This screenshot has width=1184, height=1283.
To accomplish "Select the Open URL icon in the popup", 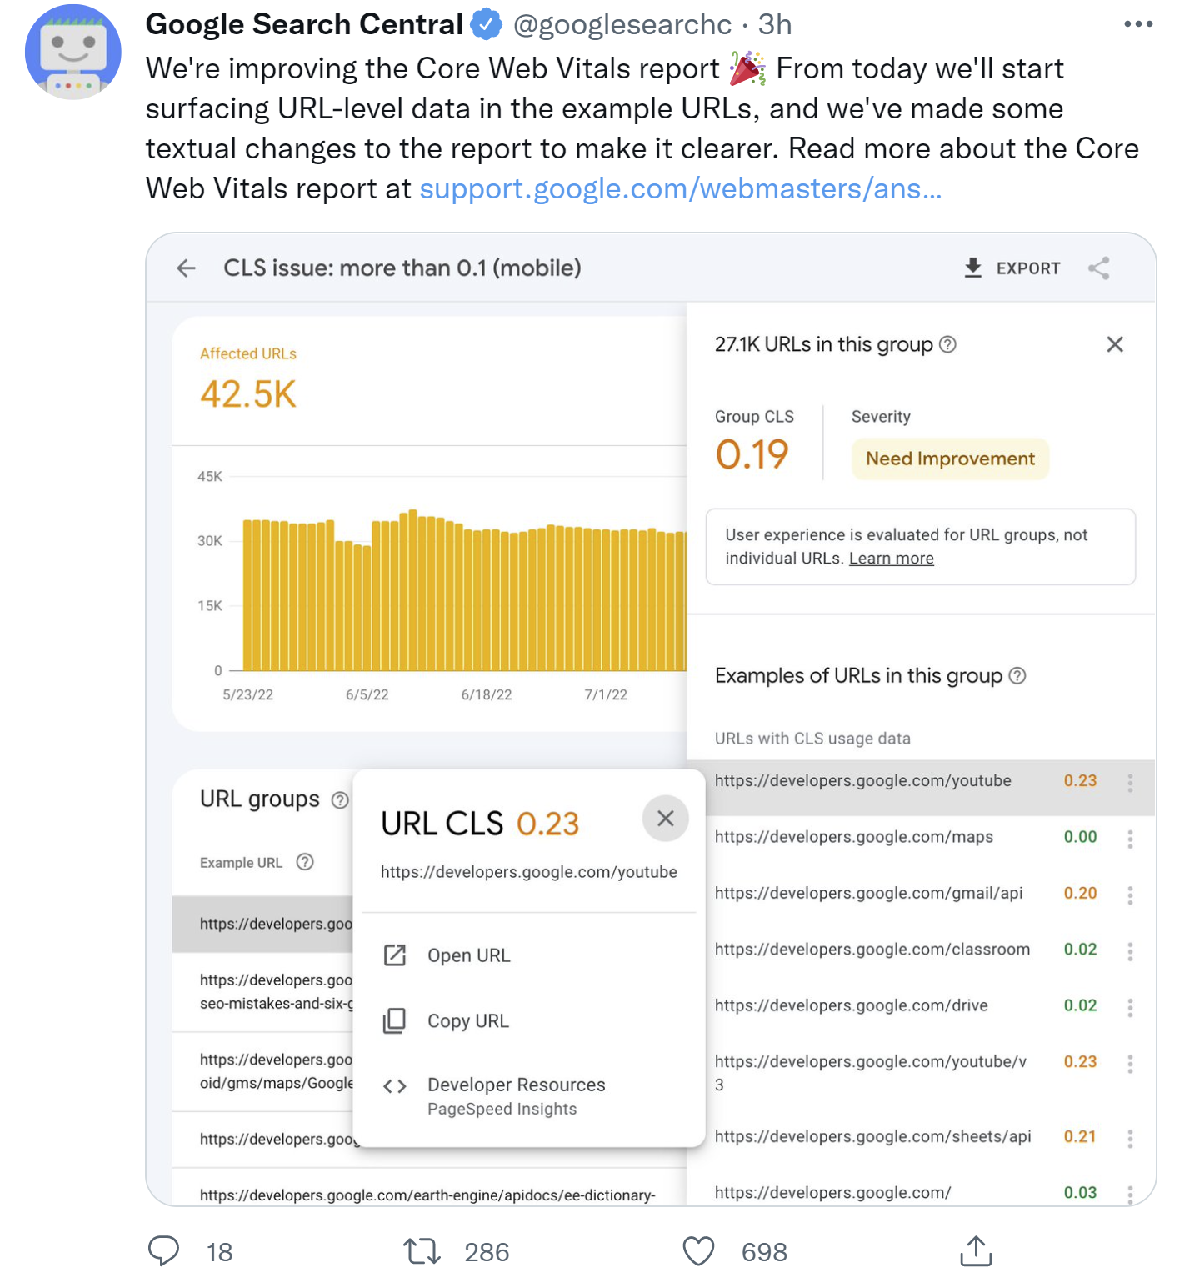I will tap(395, 955).
